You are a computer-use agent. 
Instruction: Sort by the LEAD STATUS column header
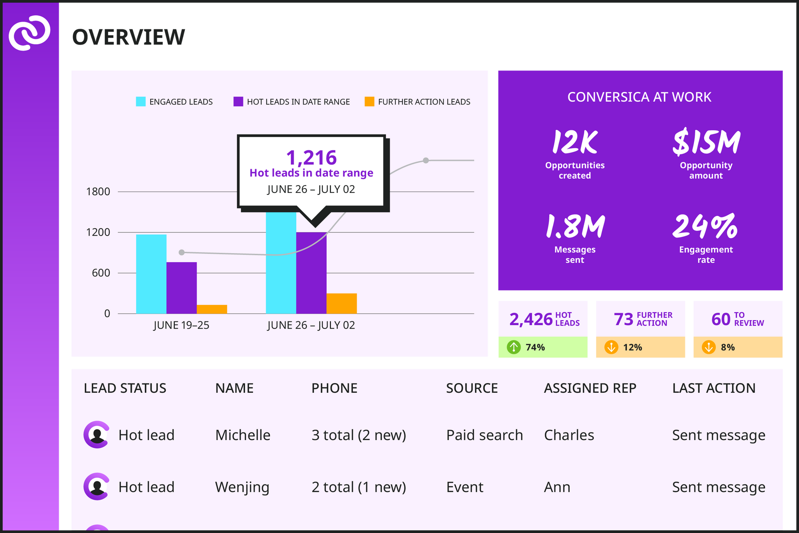(x=125, y=389)
